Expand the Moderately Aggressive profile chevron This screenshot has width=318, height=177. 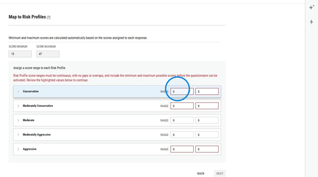click(x=18, y=135)
